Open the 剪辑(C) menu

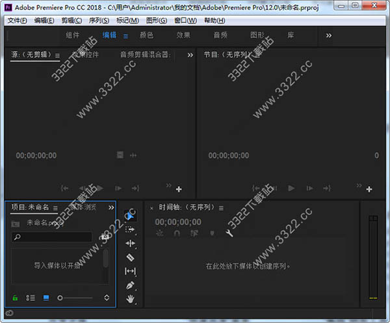[x=71, y=20]
